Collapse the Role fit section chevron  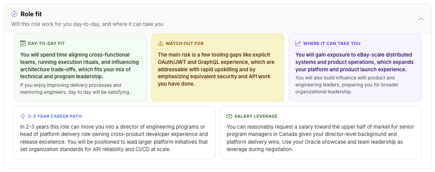[x=421, y=19]
